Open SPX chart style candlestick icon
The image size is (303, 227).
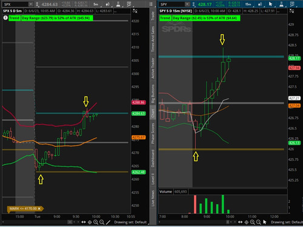(x=108, y=4)
